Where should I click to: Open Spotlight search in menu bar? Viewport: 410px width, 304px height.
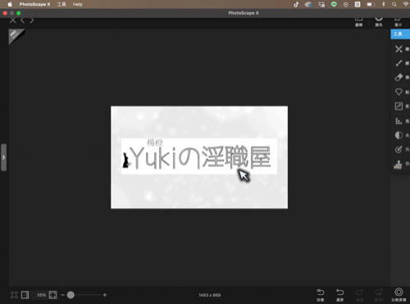pyautogui.click(x=394, y=4)
